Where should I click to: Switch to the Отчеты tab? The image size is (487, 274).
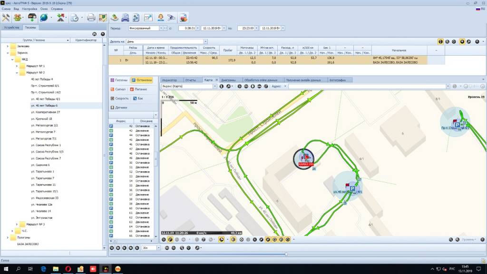pyautogui.click(x=190, y=80)
